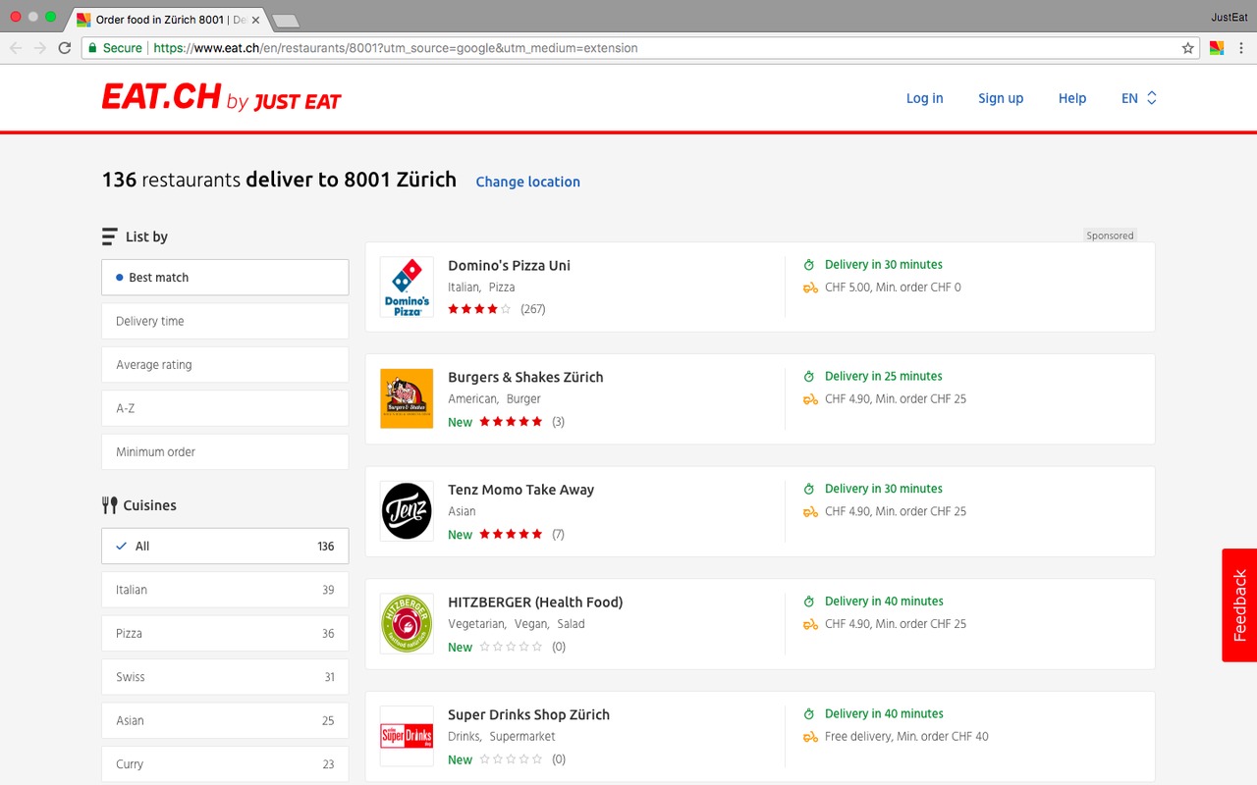This screenshot has height=785, width=1257.
Task: Select Best match sorting
Action: pos(225,278)
